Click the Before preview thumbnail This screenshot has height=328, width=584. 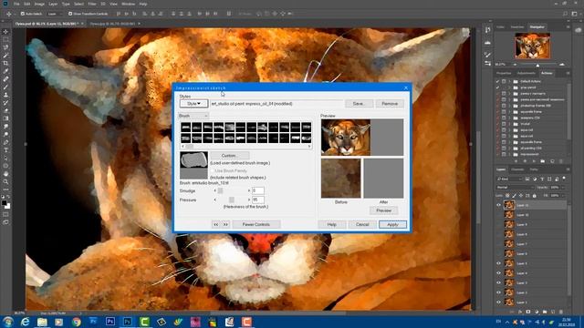tap(340, 179)
